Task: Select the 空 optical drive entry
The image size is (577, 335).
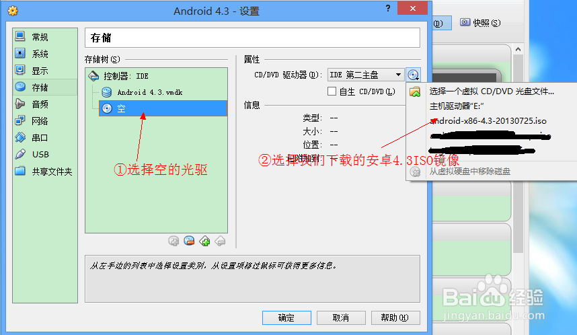Action: pyautogui.click(x=163, y=108)
